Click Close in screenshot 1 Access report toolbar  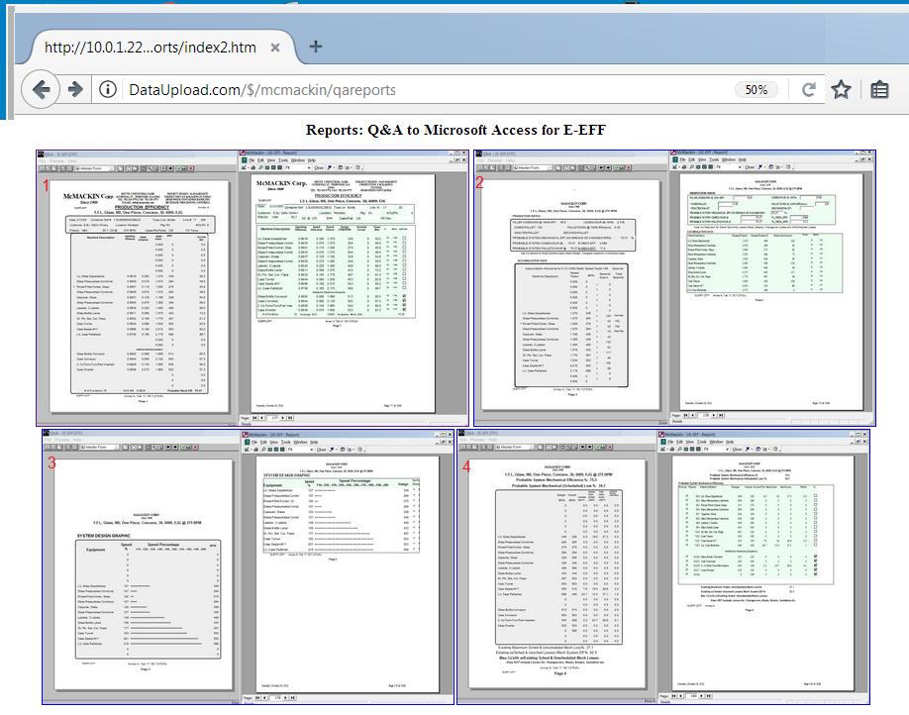click(317, 168)
